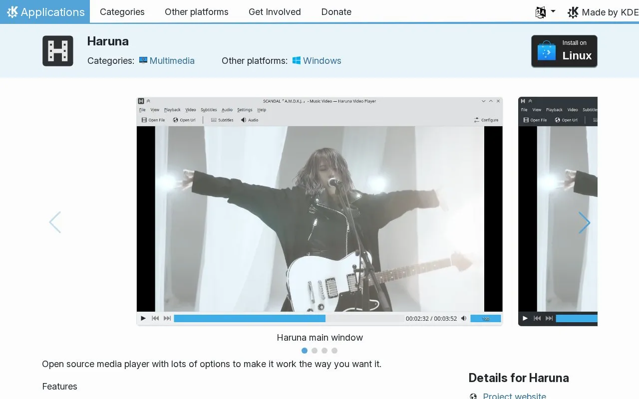Select the third carousel indicator dot
639x399 pixels.
pos(324,351)
